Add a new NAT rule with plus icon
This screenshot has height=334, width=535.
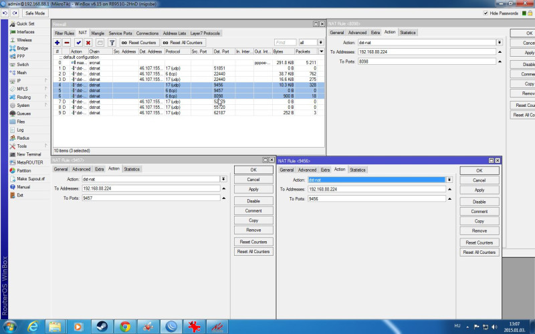(57, 43)
